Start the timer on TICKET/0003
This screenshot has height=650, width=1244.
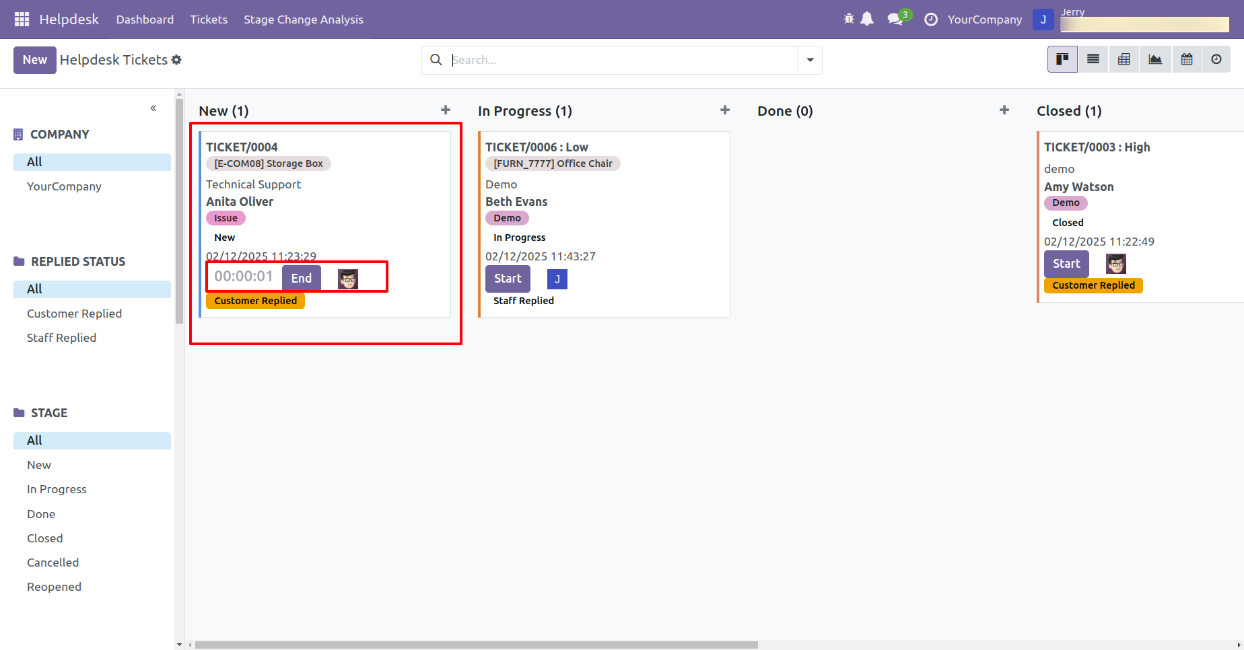click(1066, 264)
